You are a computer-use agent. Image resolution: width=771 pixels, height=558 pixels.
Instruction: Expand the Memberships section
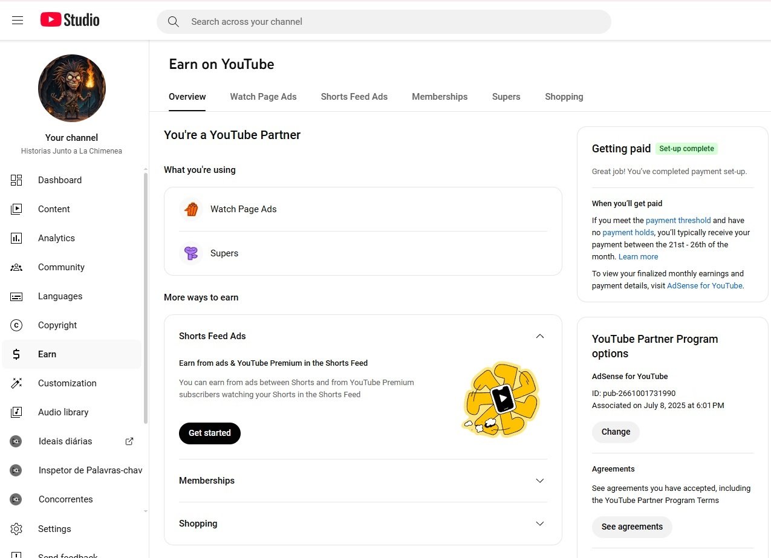[x=540, y=481]
